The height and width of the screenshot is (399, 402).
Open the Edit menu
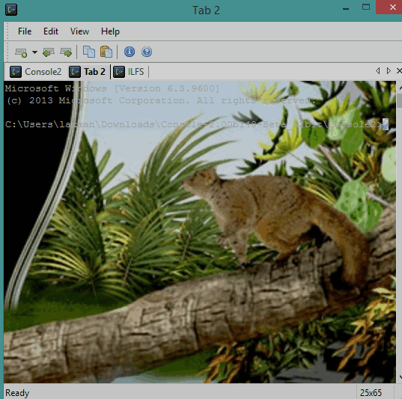click(x=51, y=31)
